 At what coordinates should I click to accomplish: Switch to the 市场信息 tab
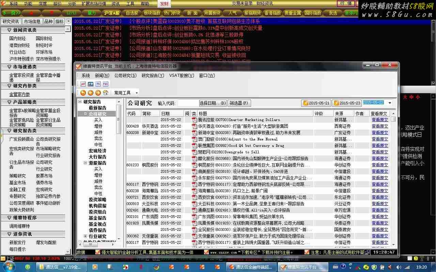[32, 21]
